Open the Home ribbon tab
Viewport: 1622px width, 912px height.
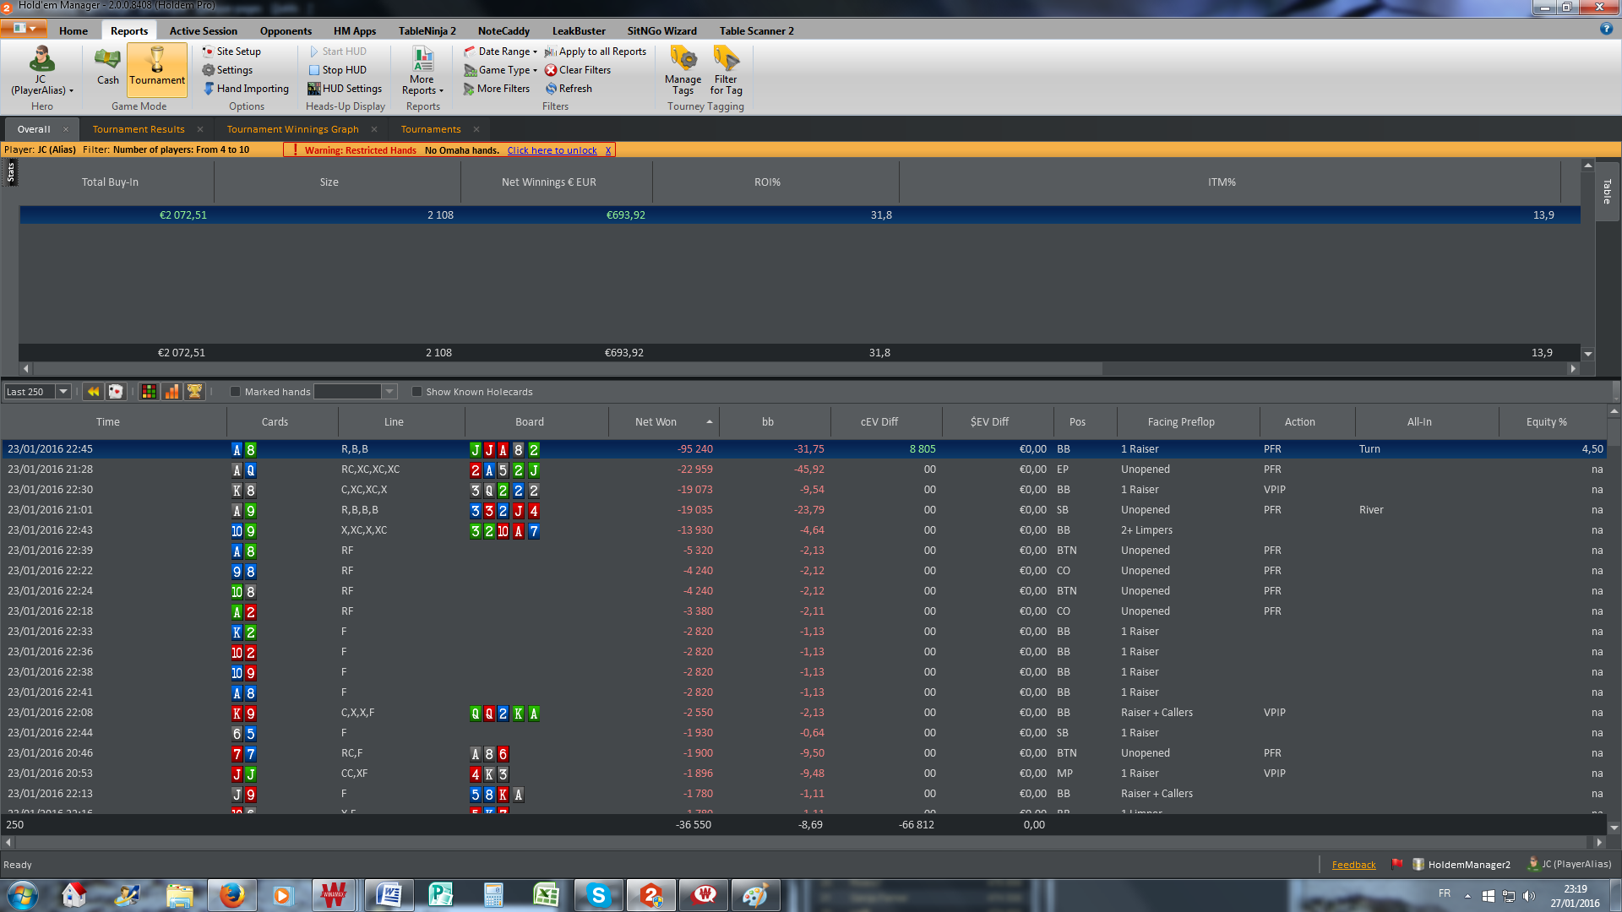pyautogui.click(x=73, y=31)
